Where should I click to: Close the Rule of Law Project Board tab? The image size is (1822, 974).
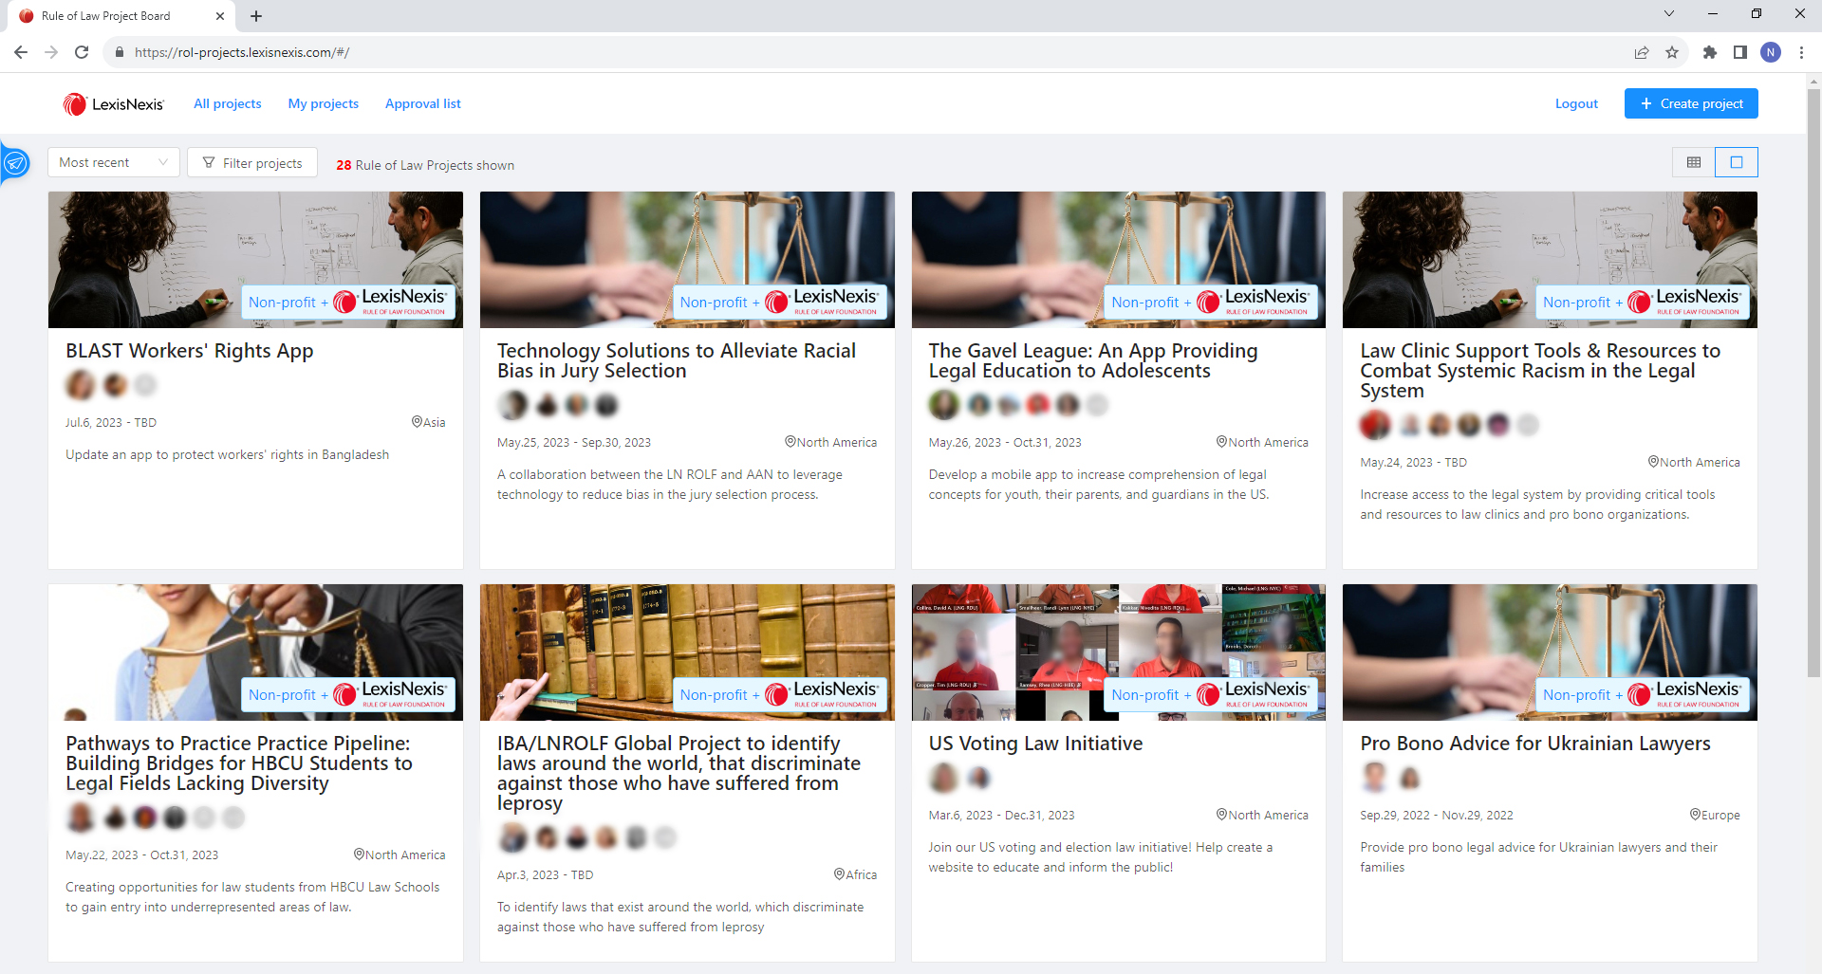[x=219, y=16]
